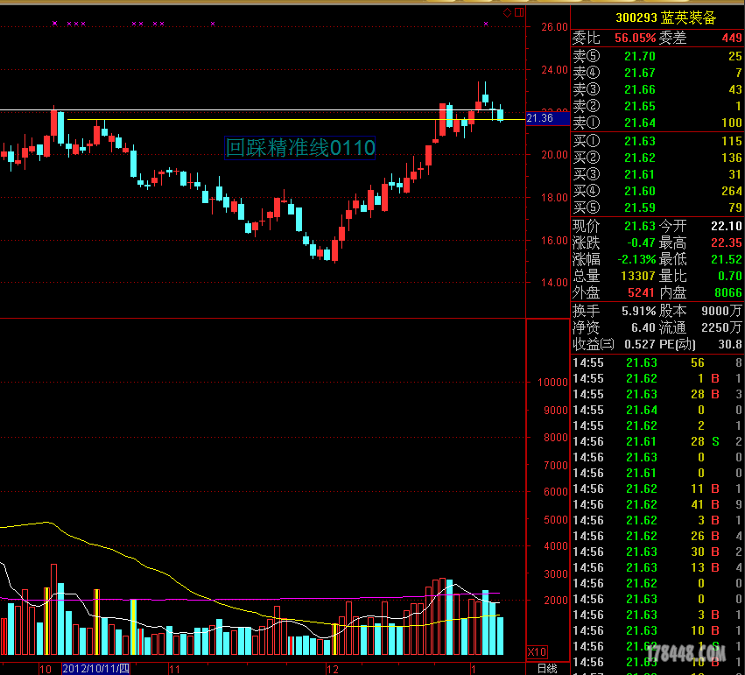The width and height of the screenshot is (745, 675).
Task: Click the red diamond icon above the chart
Action: pos(507,12)
